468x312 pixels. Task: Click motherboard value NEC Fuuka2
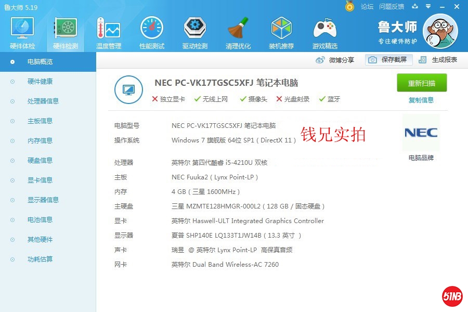pyautogui.click(x=215, y=177)
